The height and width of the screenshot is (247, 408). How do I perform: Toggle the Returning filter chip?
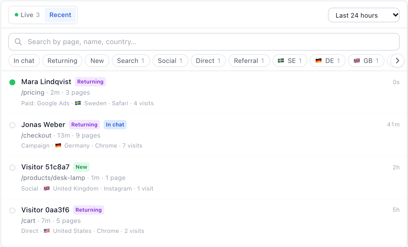click(x=62, y=61)
